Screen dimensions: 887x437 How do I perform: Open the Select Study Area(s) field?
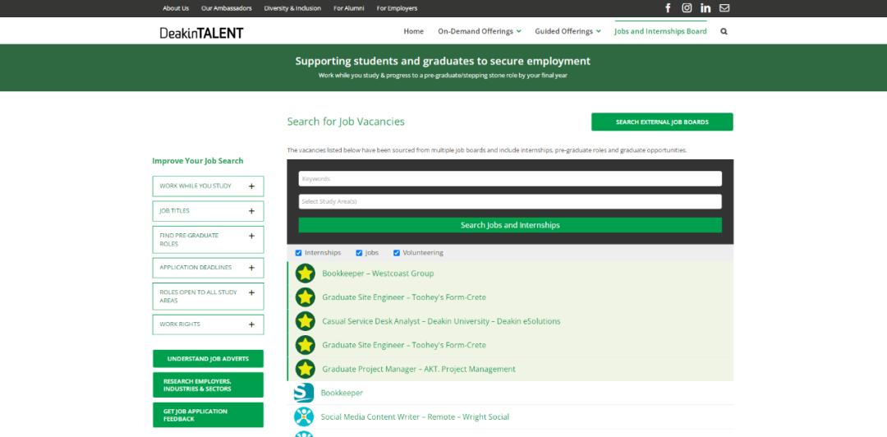(x=510, y=201)
